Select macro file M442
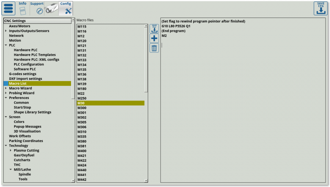330x187 pixels. click(x=111, y=180)
